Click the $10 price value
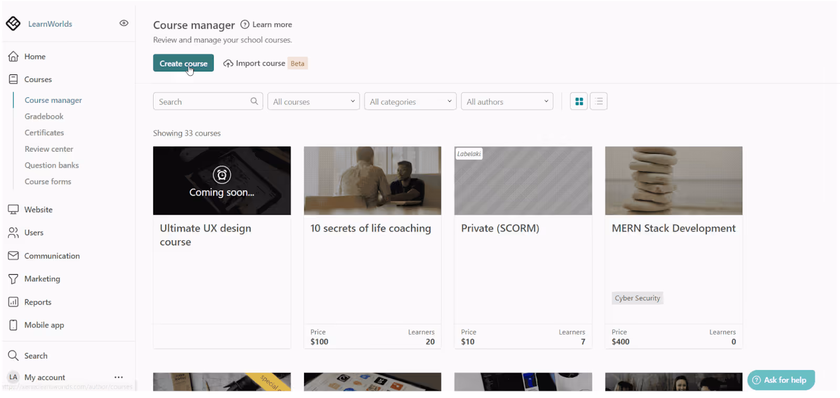The width and height of the screenshot is (840, 398). 468,341
